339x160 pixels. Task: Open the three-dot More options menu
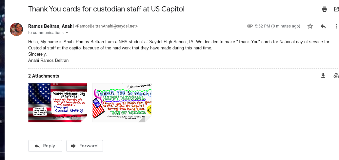click(x=336, y=26)
